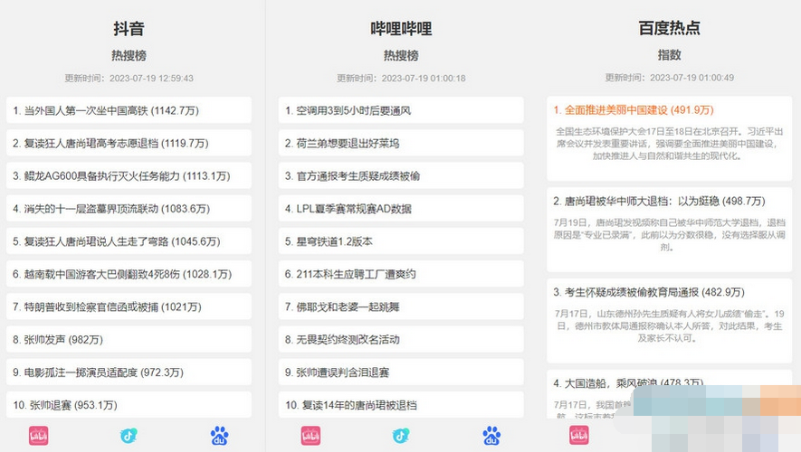Tap the Baidu paw icon under the 哔哩哔哩 list
The image size is (801, 452).
491,436
